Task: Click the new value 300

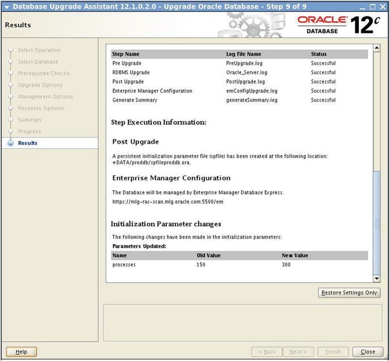Action: pyautogui.click(x=286, y=265)
